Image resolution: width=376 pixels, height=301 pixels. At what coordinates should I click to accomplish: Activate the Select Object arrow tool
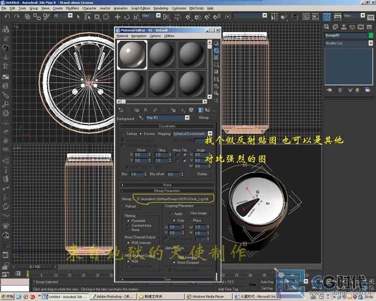tap(77, 16)
